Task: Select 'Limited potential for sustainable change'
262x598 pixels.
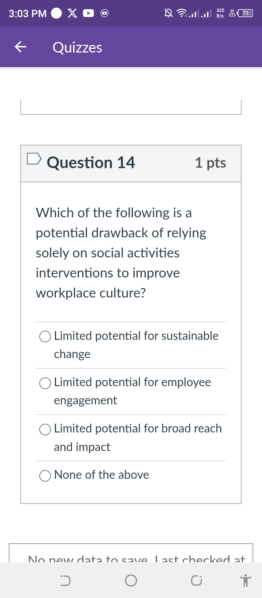Action: click(45, 337)
